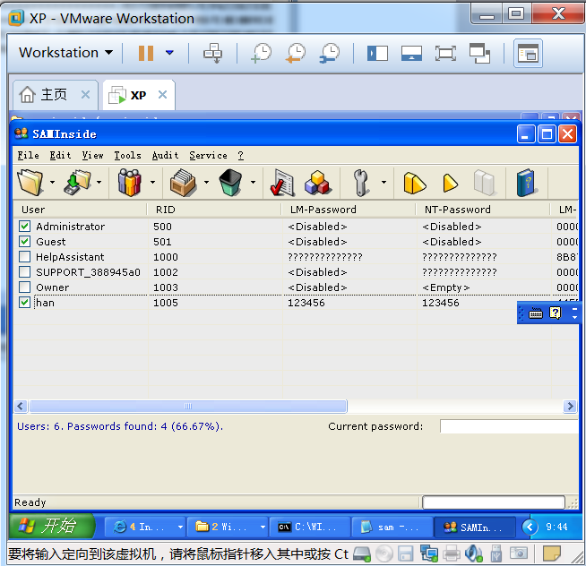Expand dropdown arrow beside export icon
This screenshot has height=566, width=586.
[99, 183]
